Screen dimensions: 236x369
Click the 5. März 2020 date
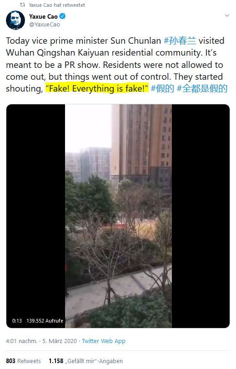click(60, 341)
